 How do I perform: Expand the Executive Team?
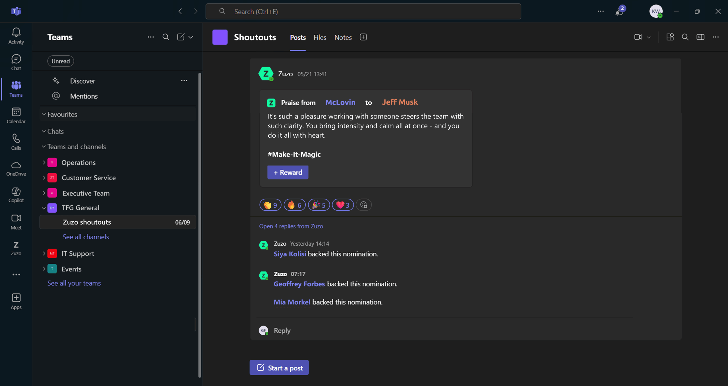tap(44, 193)
